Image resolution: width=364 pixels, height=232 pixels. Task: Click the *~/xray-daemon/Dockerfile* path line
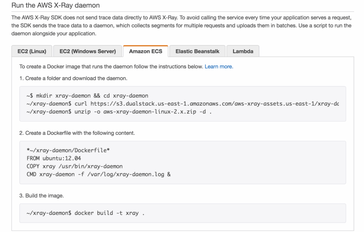(68, 150)
